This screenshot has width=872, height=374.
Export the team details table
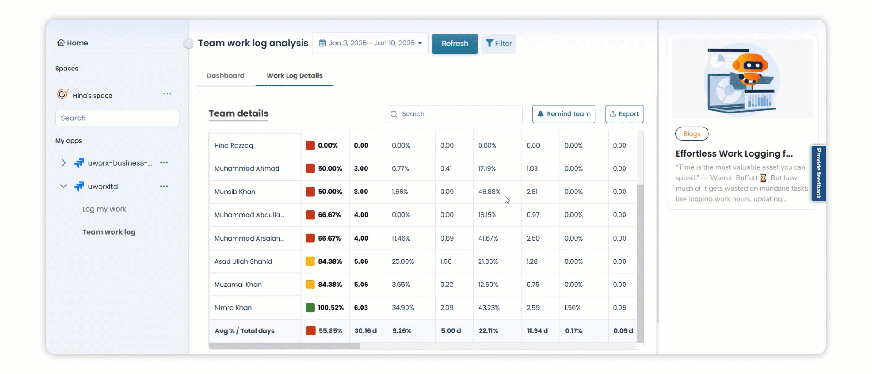tap(624, 114)
